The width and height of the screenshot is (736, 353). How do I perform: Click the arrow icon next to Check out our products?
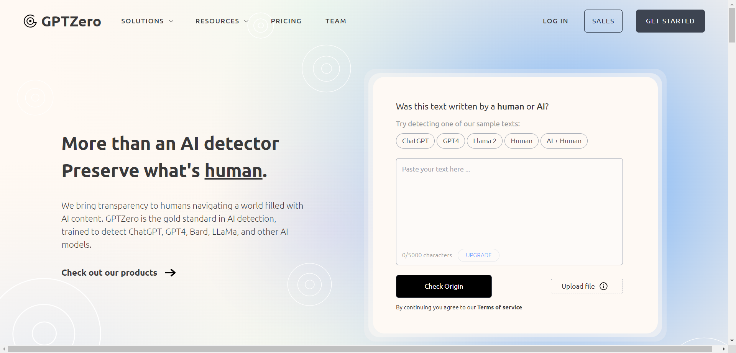click(x=170, y=273)
